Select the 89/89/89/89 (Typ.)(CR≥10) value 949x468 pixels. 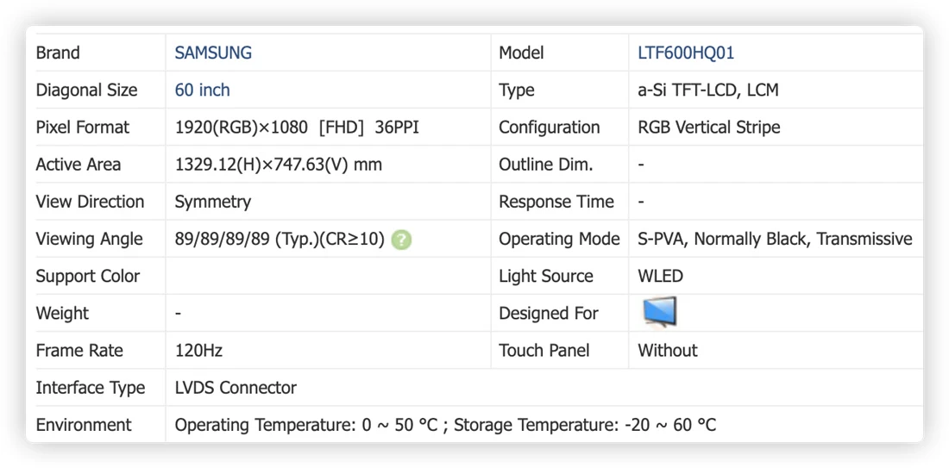(280, 240)
